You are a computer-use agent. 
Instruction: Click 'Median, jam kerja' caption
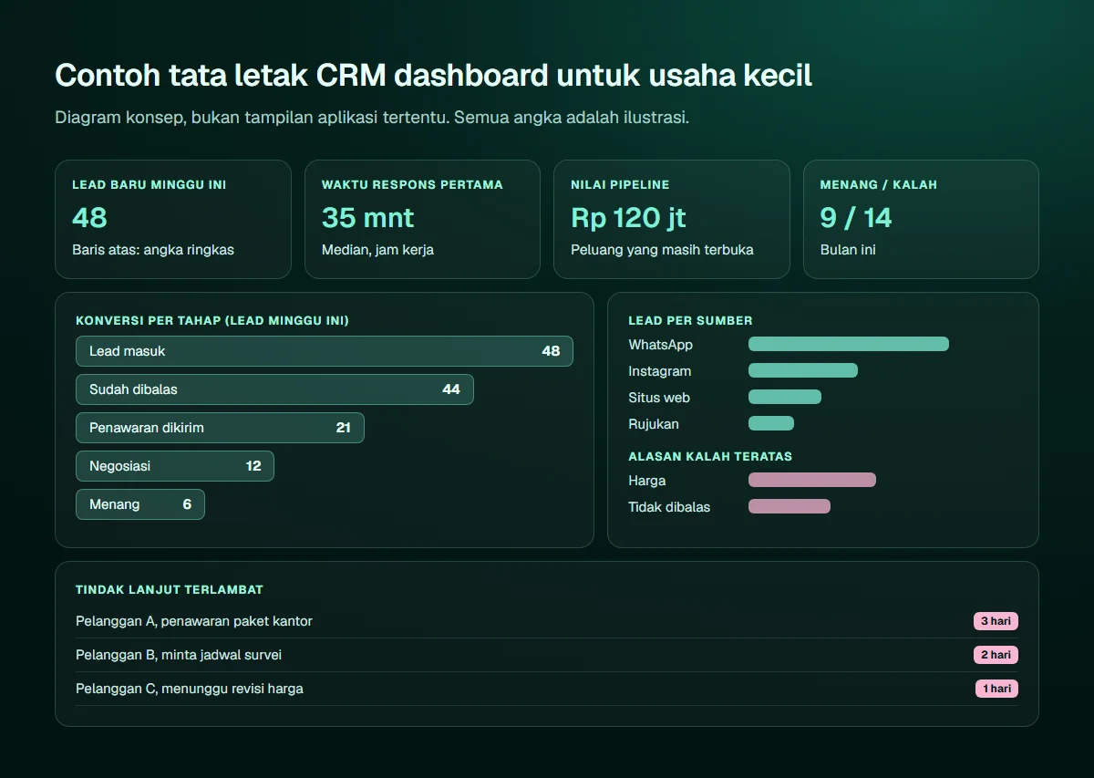click(377, 250)
